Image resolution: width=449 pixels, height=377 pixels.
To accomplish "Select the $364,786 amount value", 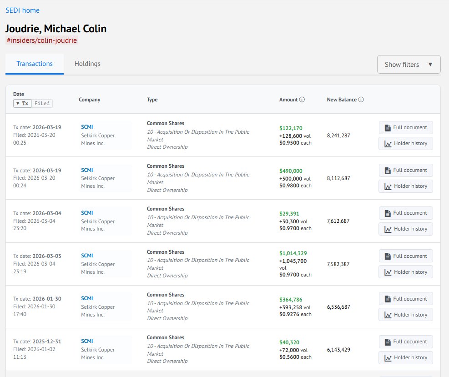I will [x=291, y=300].
